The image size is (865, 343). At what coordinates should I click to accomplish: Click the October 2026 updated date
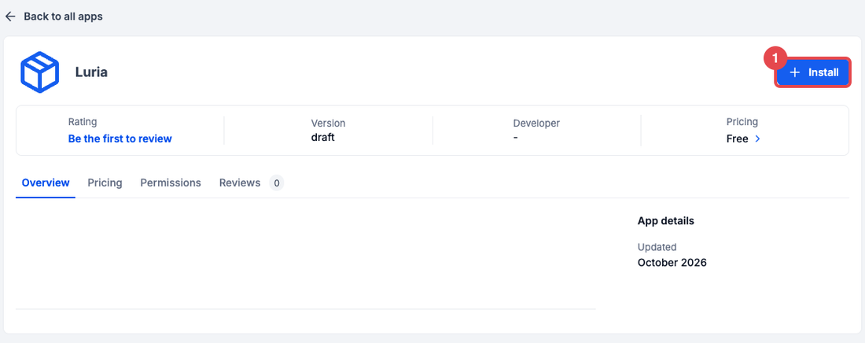point(672,262)
